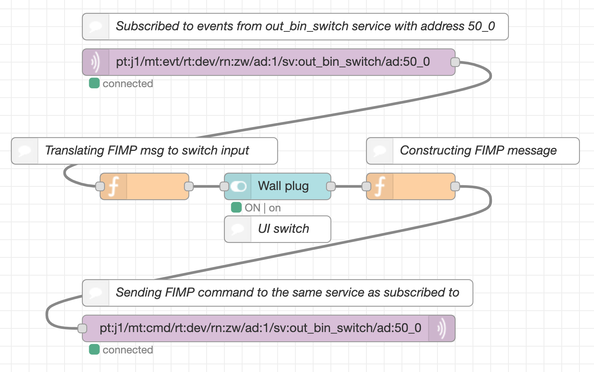Viewport: 594px width, 372px height.
Task: Click the input port of the Wall plug node
Action: pos(224,186)
